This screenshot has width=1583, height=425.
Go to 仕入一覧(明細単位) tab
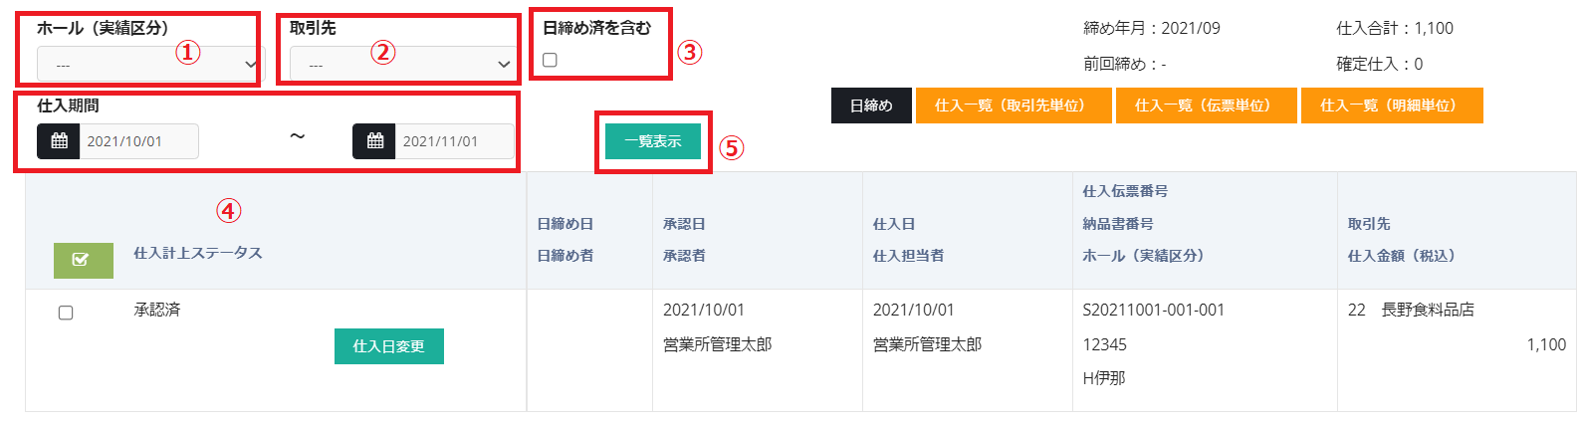click(x=1391, y=106)
